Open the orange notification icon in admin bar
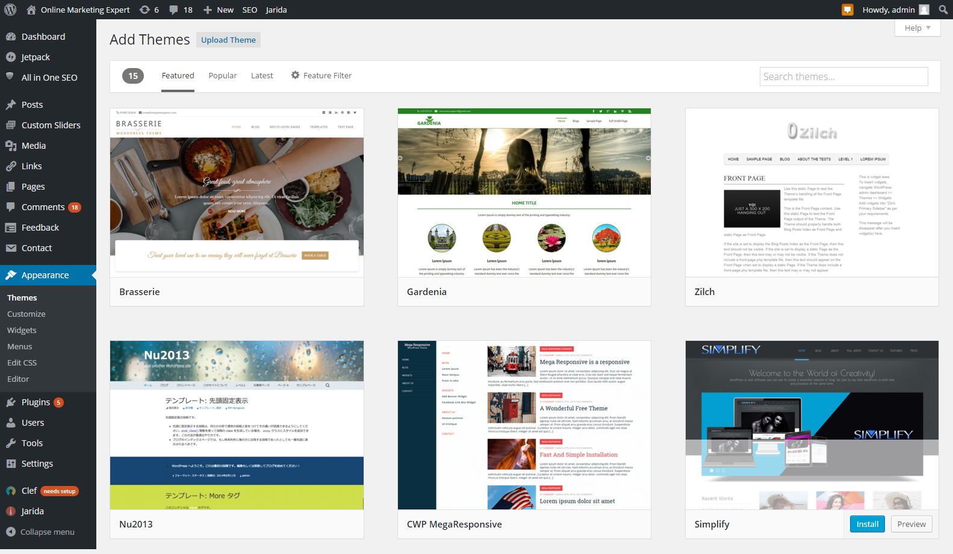Image resolution: width=953 pixels, height=554 pixels. point(848,10)
